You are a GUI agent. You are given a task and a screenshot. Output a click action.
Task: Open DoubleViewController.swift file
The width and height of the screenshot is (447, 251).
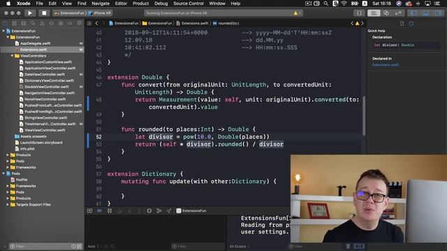[x=47, y=86]
